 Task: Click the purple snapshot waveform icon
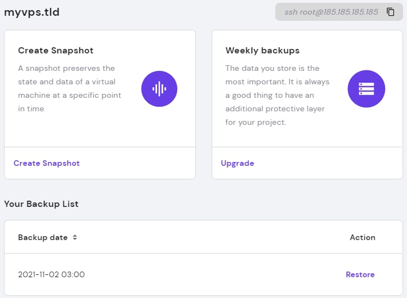[159, 88]
